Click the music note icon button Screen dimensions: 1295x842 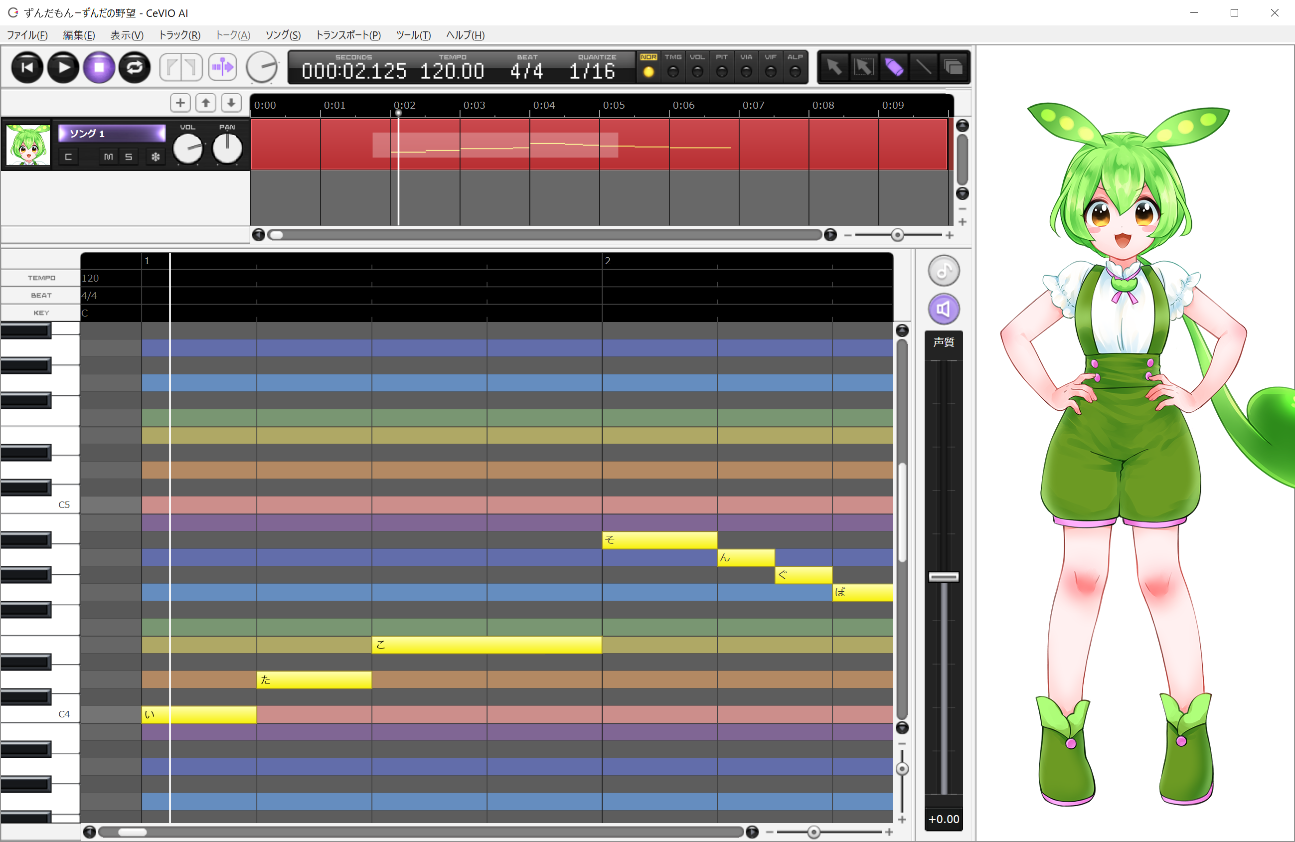tap(944, 271)
